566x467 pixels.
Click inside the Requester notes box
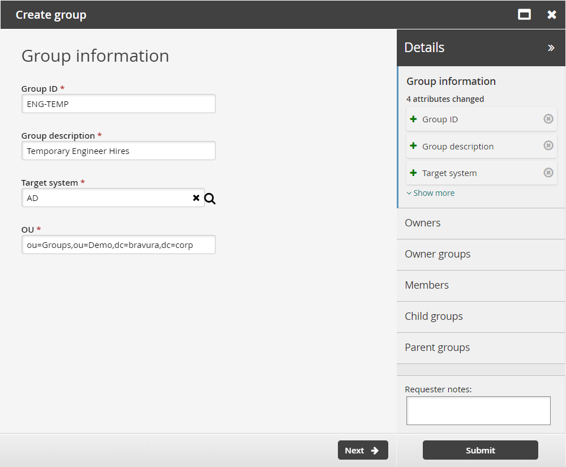(478, 410)
